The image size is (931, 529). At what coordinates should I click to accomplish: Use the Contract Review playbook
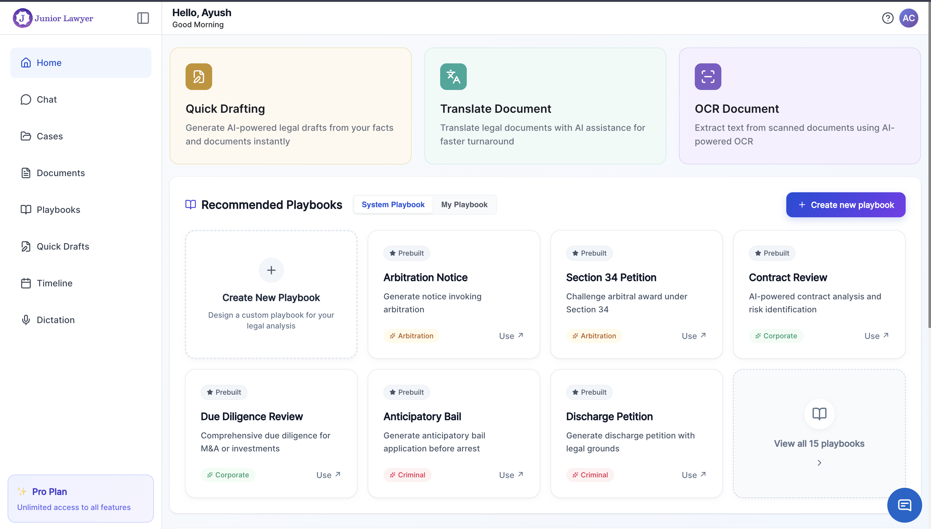pyautogui.click(x=876, y=336)
